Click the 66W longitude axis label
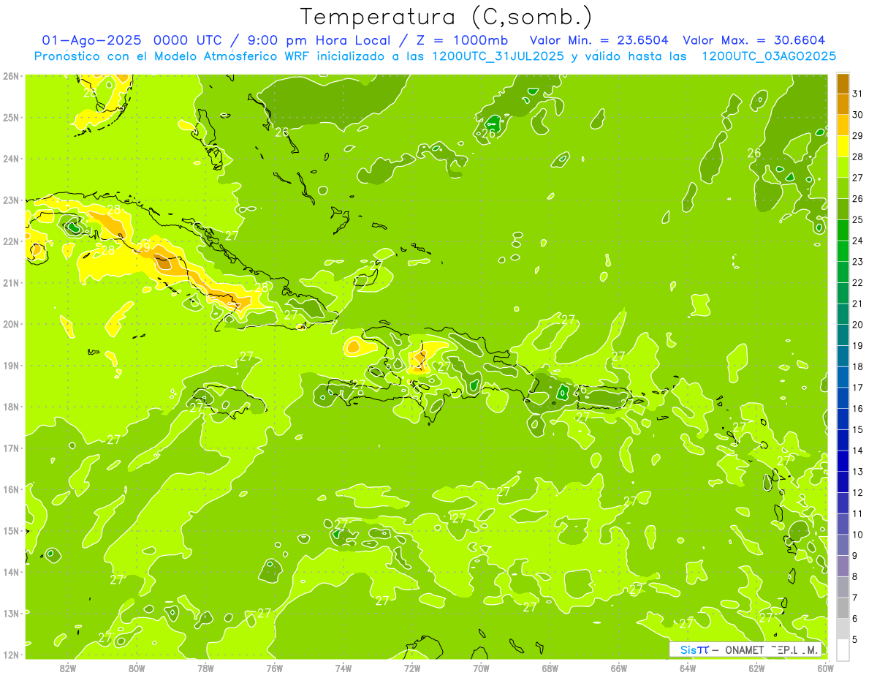 click(x=619, y=668)
